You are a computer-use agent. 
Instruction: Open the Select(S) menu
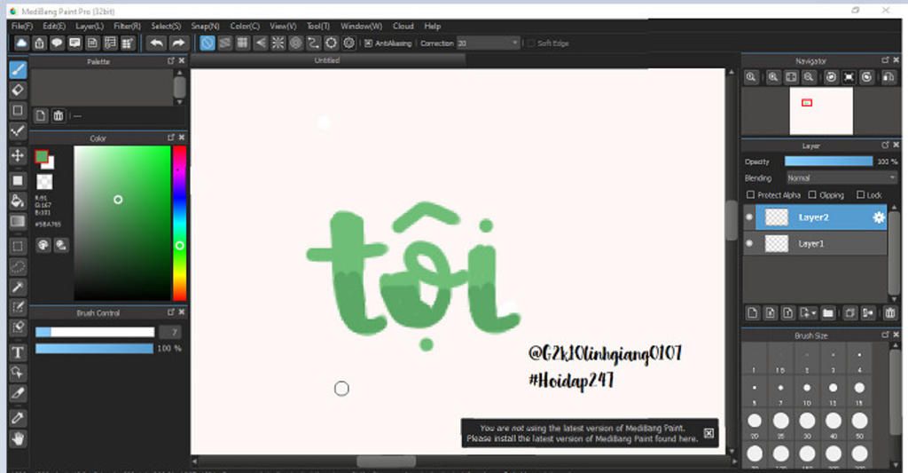[166, 26]
